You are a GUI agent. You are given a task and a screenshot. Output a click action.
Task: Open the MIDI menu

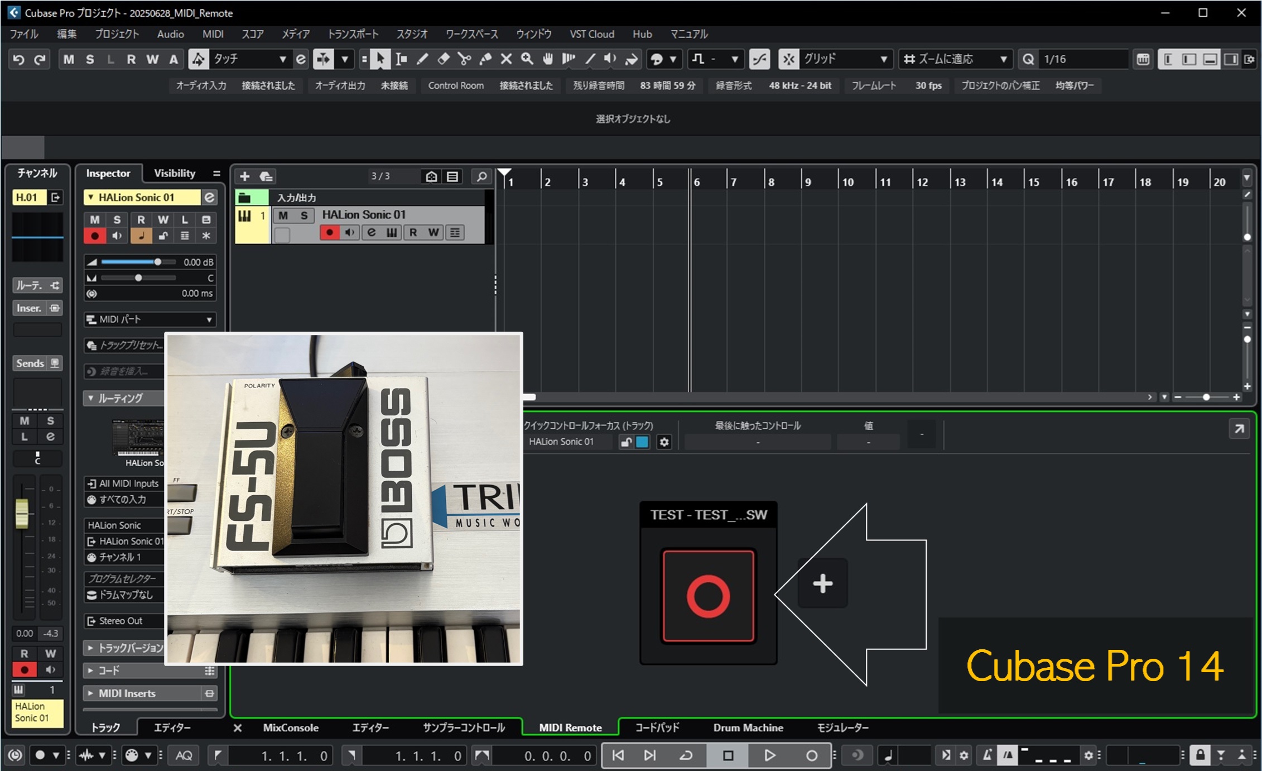pyautogui.click(x=213, y=34)
